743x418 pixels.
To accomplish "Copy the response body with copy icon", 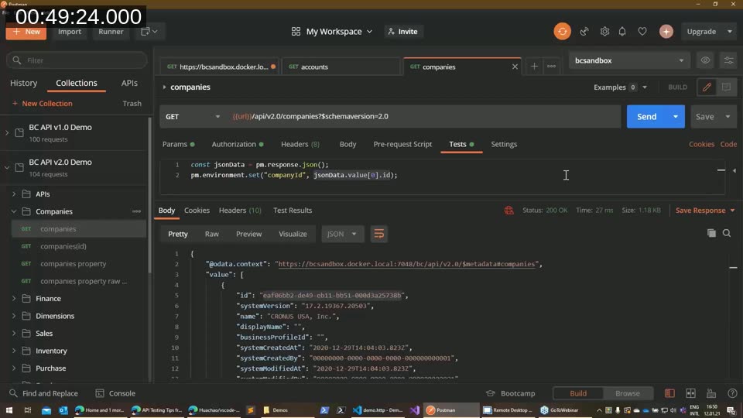I will coord(711,233).
